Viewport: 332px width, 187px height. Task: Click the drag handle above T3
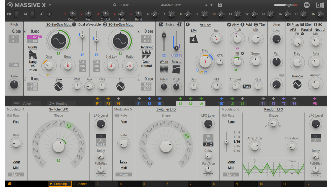[284, 99]
